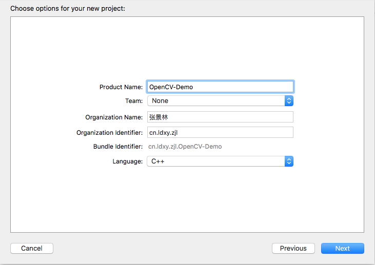Image resolution: width=375 pixels, height=265 pixels.
Task: Click the empty white area above Product Name
Action: click(x=187, y=48)
